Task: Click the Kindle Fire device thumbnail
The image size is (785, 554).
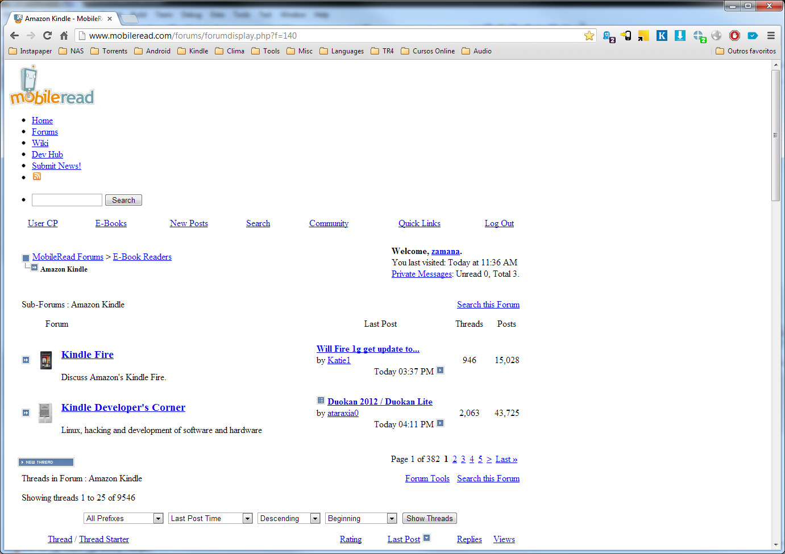Action: 46,360
